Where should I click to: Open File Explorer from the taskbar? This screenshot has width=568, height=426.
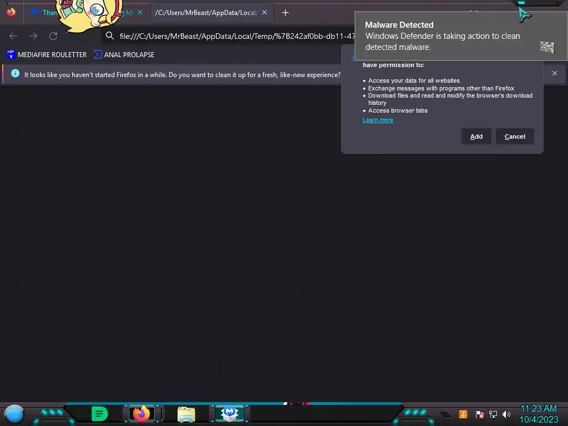pyautogui.click(x=186, y=414)
